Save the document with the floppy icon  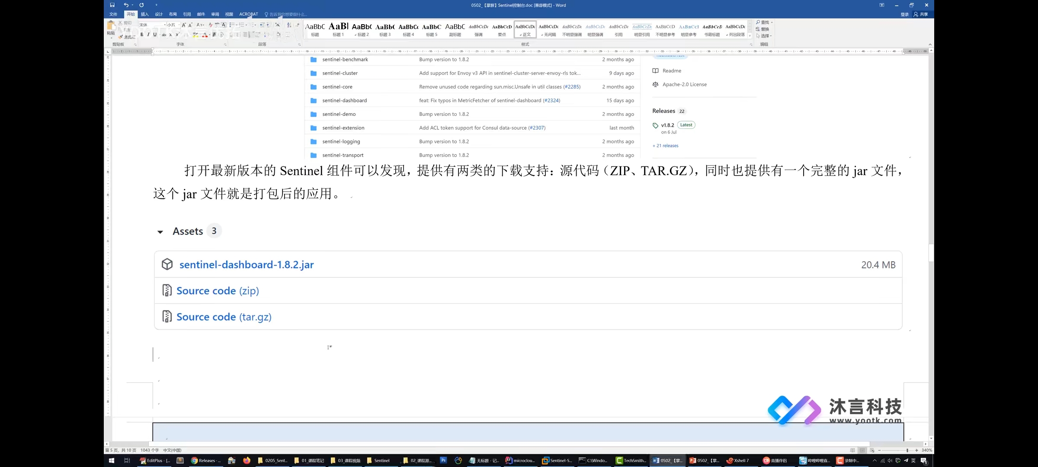pos(112,5)
